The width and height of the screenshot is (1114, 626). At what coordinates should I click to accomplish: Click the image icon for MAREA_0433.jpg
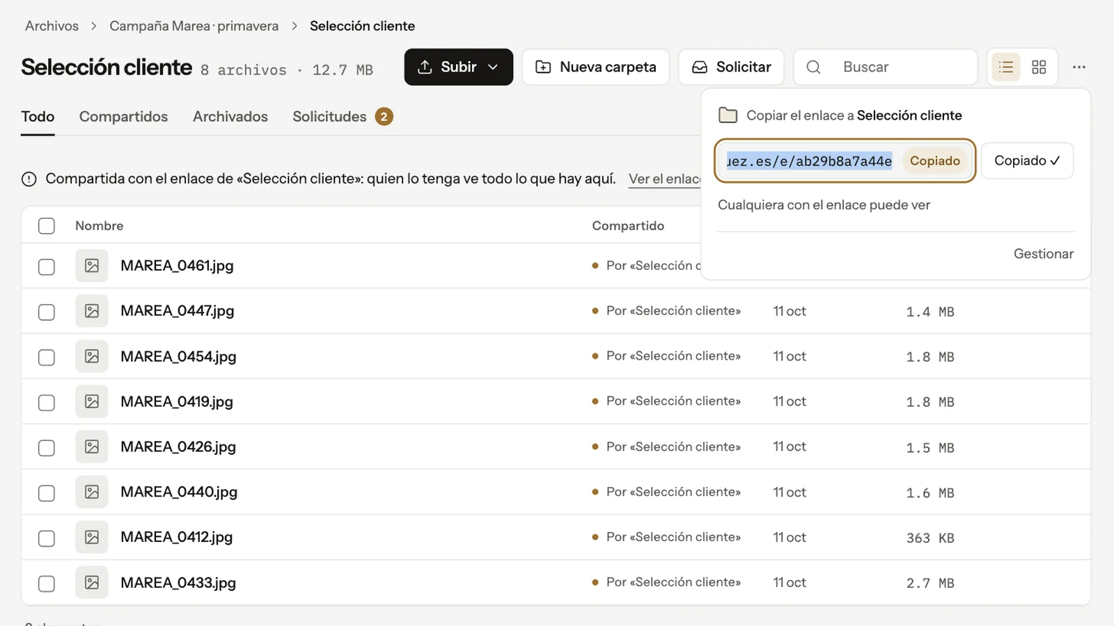click(x=92, y=583)
